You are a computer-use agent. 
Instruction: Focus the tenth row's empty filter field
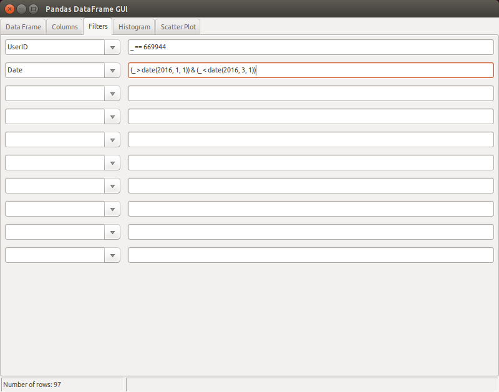coord(311,255)
